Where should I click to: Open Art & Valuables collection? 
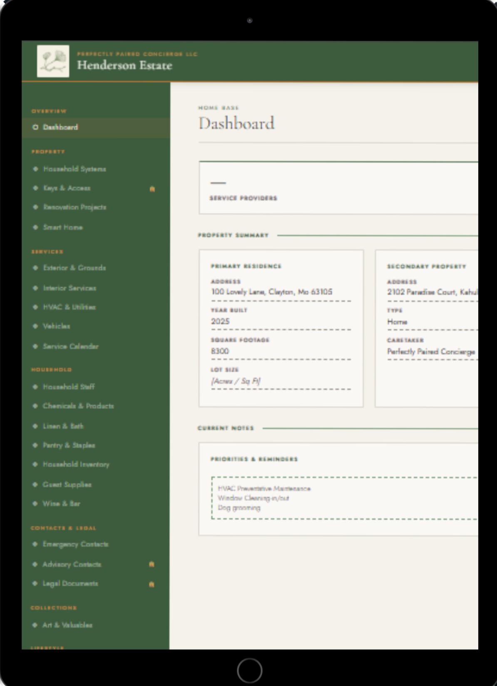67,625
